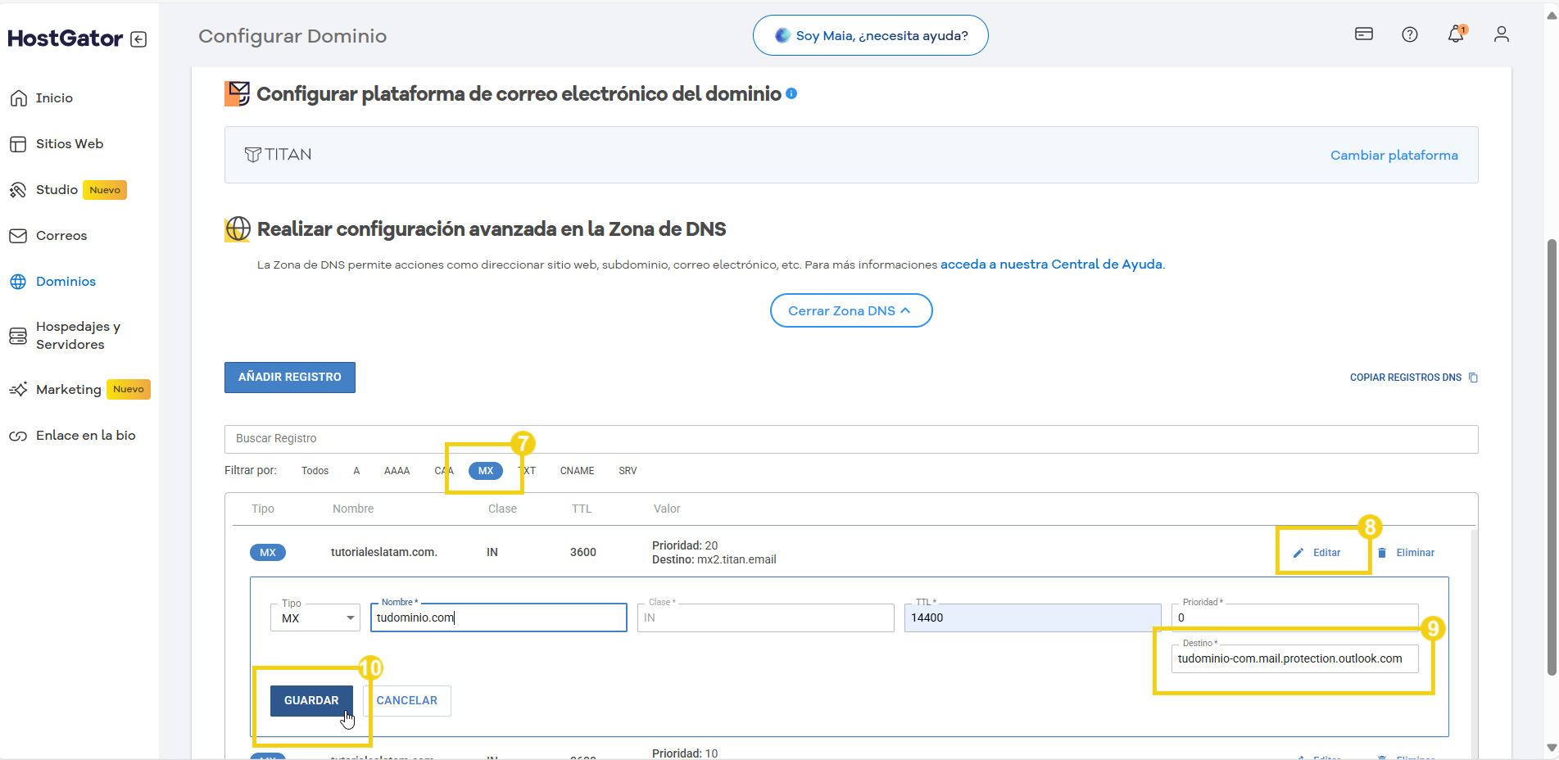Open the user account profile icon

[x=1501, y=34]
